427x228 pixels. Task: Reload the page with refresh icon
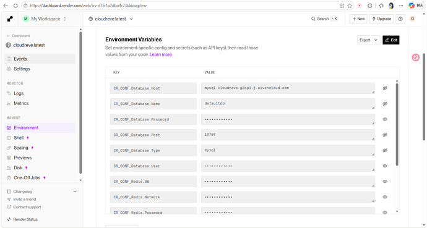[15, 6]
